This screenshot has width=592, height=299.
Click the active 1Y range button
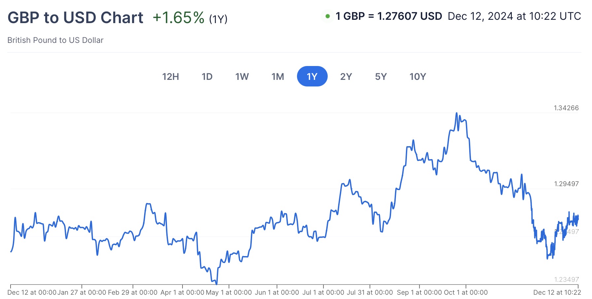click(x=312, y=77)
